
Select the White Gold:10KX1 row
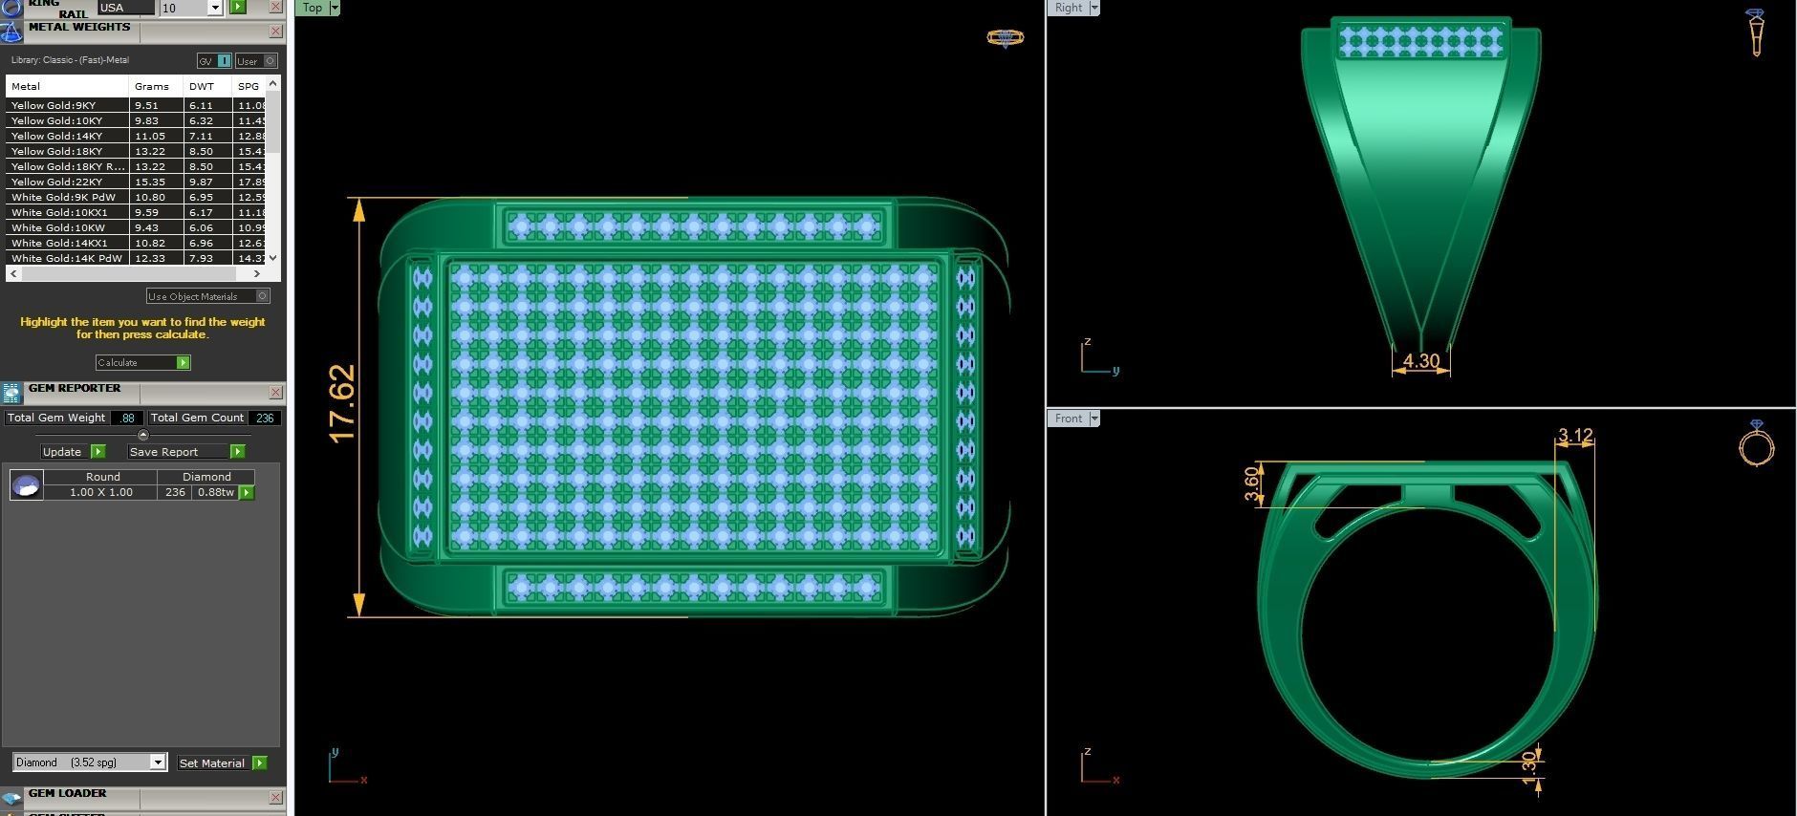tap(136, 212)
